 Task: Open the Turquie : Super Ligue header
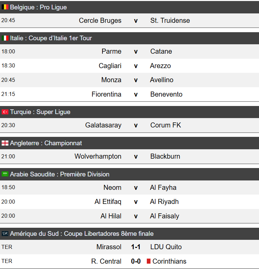point(129,112)
